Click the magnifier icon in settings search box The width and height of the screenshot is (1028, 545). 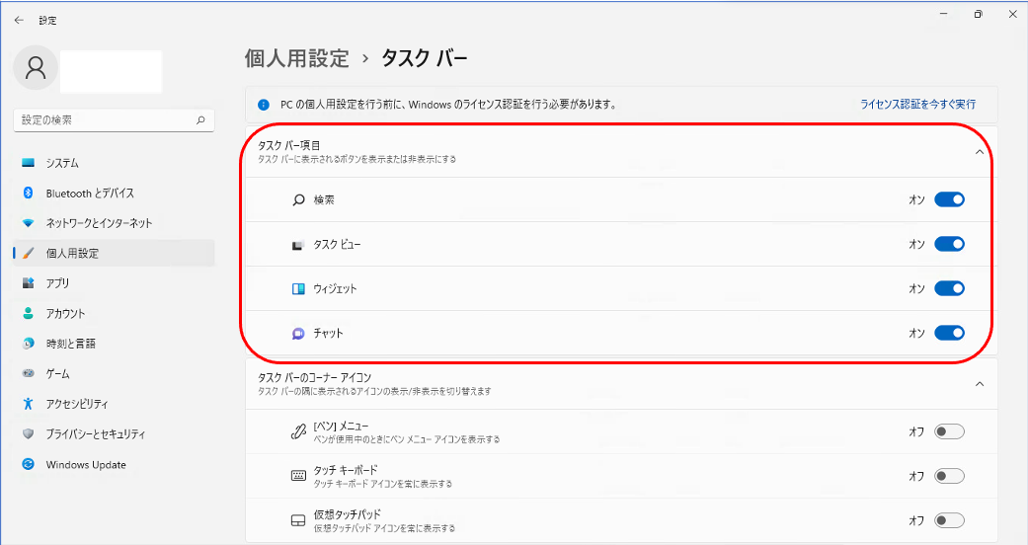pyautogui.click(x=200, y=120)
